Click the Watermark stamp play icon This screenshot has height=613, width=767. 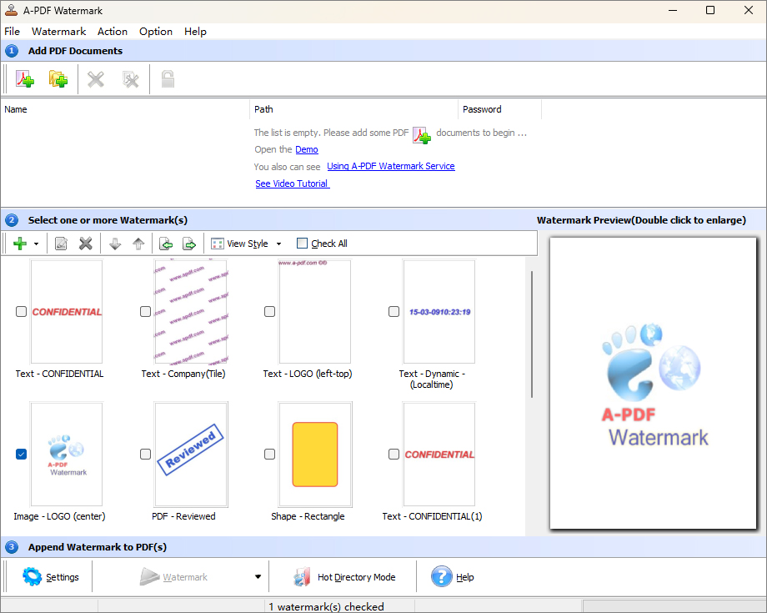pyautogui.click(x=149, y=577)
